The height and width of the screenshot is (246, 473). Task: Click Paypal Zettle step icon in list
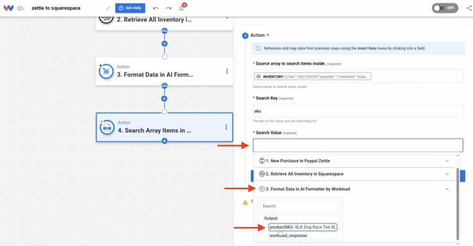point(262,161)
